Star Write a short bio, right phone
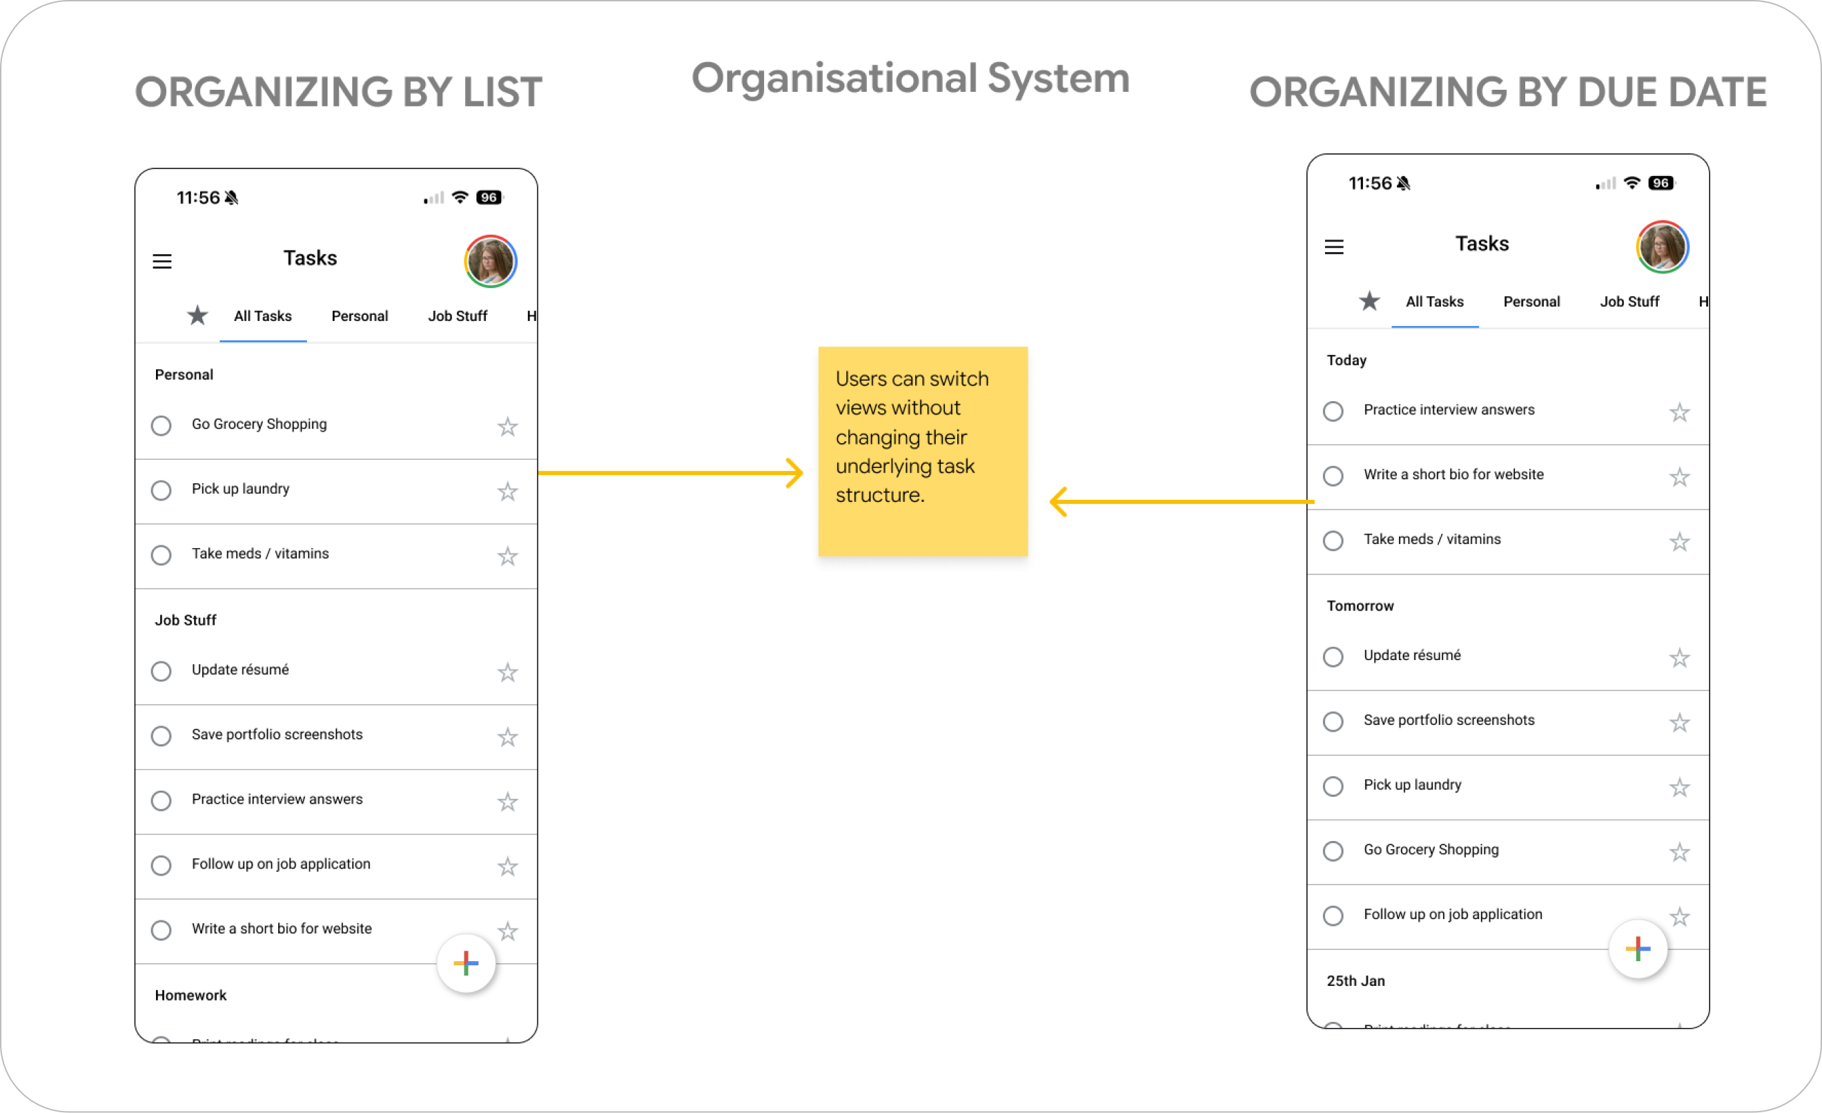 coord(1679,477)
